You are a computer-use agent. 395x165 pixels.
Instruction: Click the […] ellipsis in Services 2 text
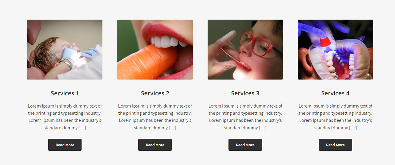pos(172,128)
